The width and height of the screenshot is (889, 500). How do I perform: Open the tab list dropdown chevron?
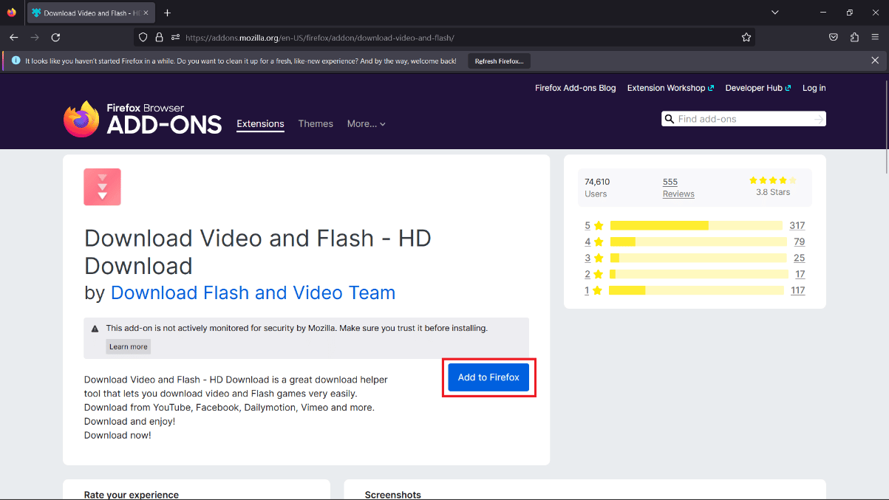[774, 13]
